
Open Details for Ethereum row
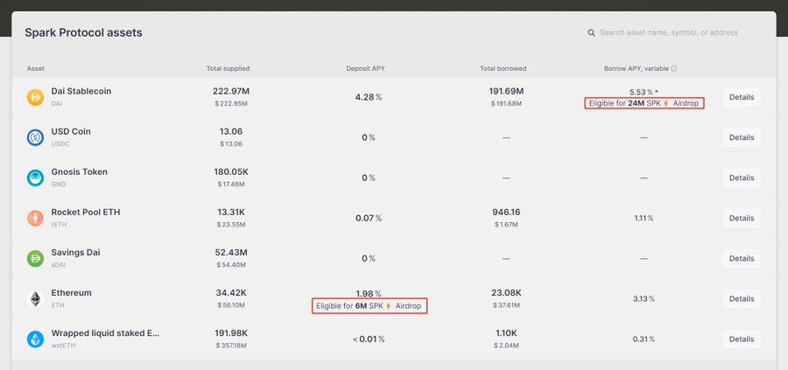[741, 298]
